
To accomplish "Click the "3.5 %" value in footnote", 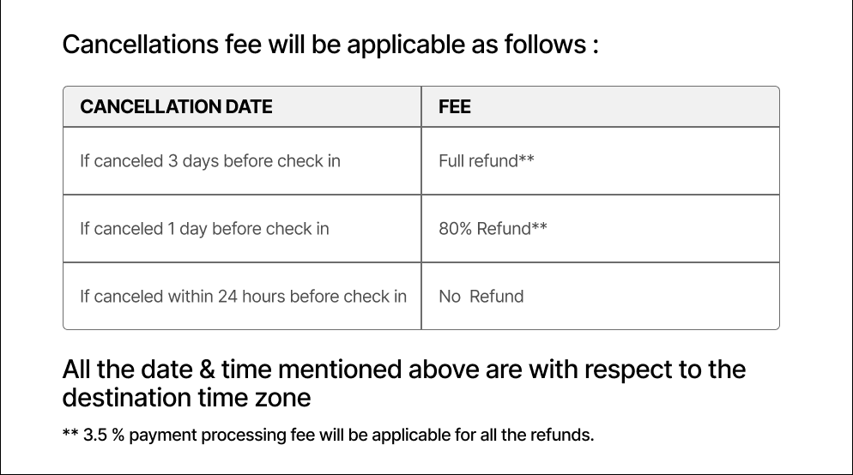I will (x=102, y=435).
